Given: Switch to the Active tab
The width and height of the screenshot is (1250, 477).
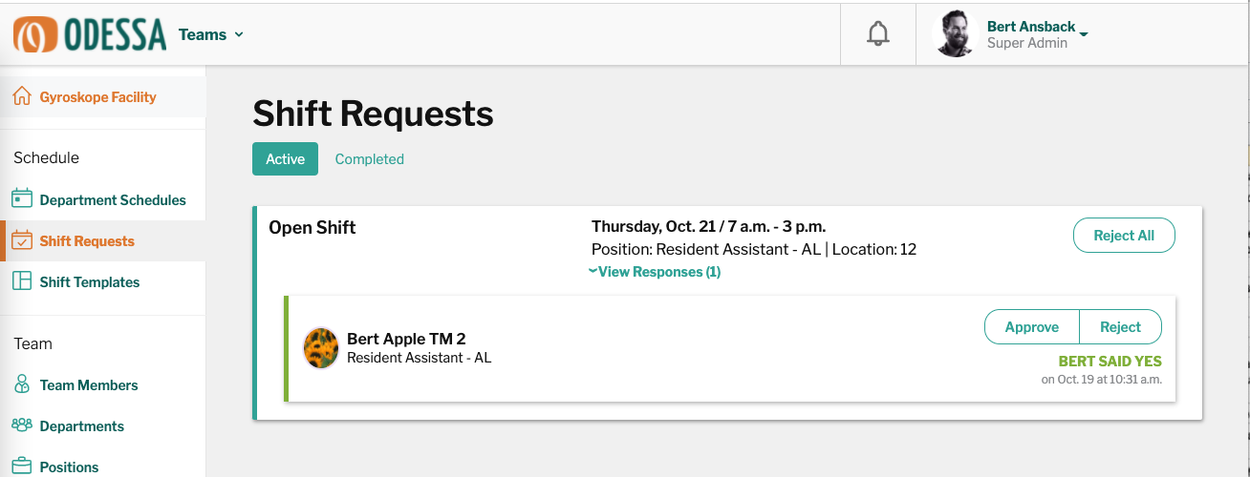Looking at the screenshot, I should 285,159.
